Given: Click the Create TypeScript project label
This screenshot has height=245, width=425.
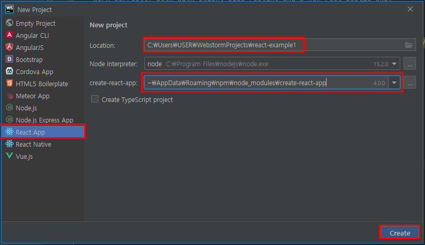Looking at the screenshot, I should pyautogui.click(x=137, y=99).
